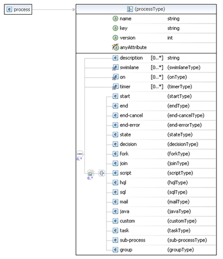Click the task element icon

point(116,231)
